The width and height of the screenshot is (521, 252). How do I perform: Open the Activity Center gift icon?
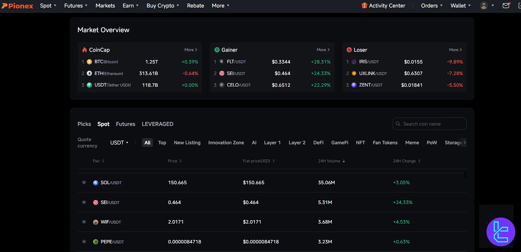[x=364, y=5]
